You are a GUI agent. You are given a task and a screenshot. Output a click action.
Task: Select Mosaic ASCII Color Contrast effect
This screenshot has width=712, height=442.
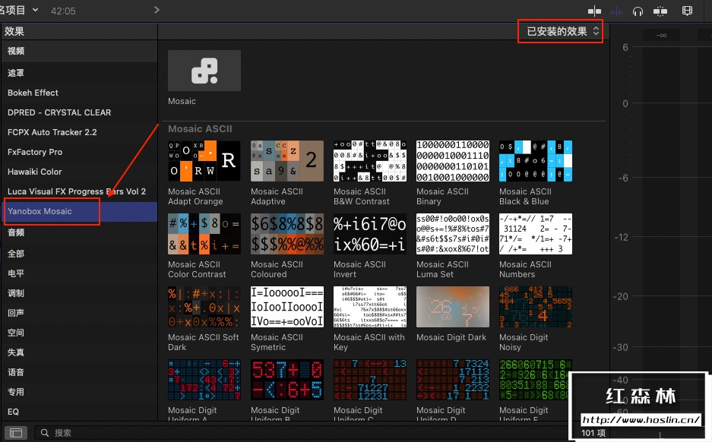[x=204, y=234]
